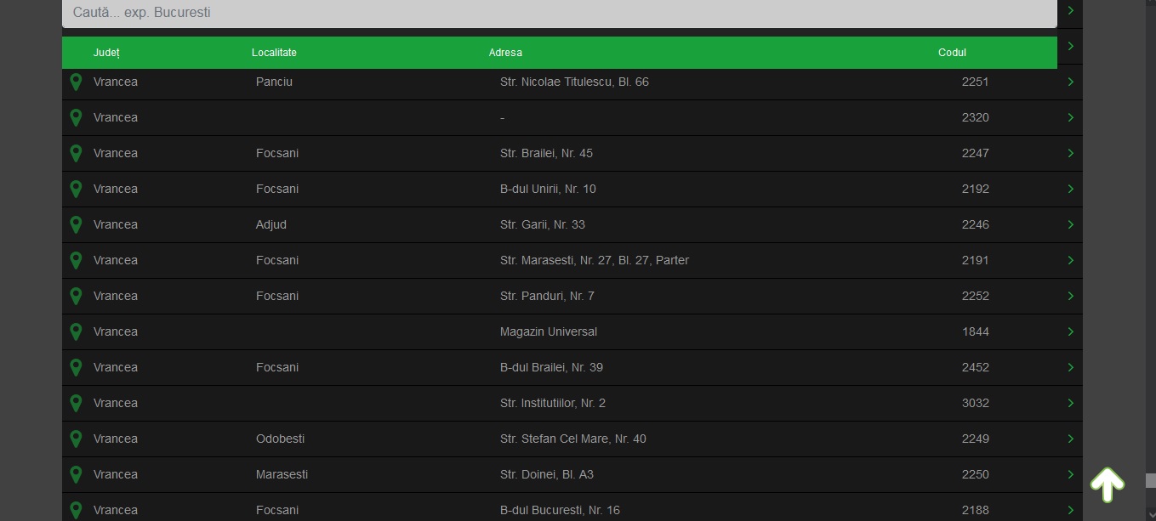Click the code value 3032
Viewport: 1156px width, 521px height.
point(976,403)
